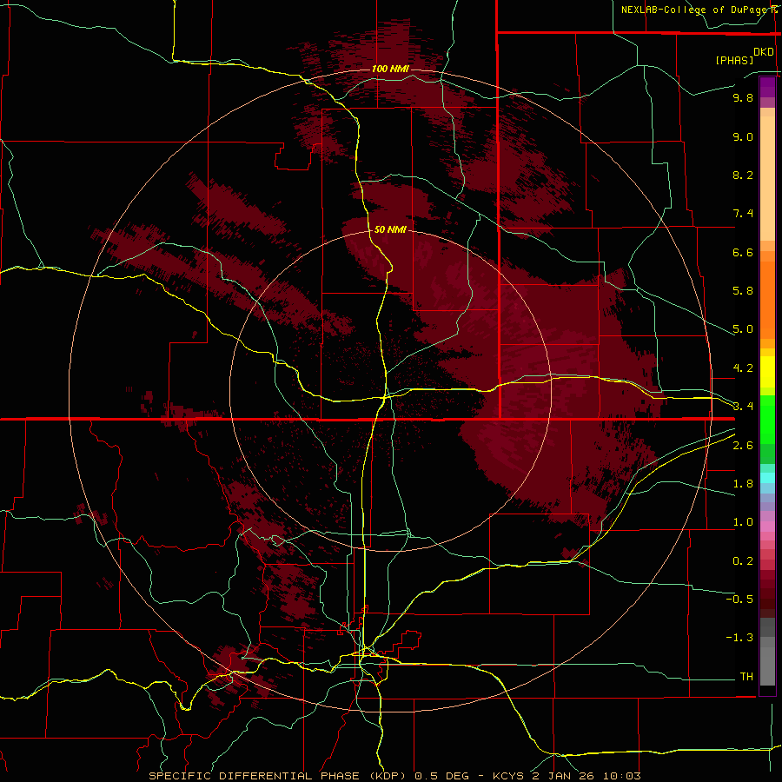Viewport: 782px width, 782px height.
Task: Click the -1.3 scale value
Action: click(739, 638)
